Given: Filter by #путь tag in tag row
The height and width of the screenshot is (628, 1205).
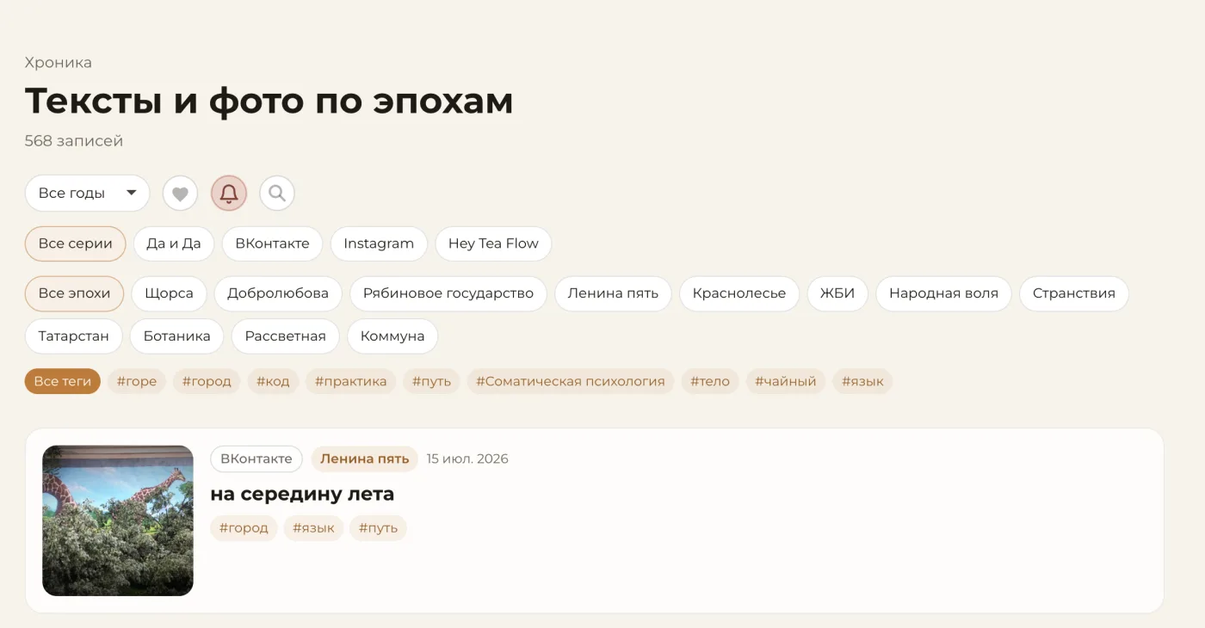Looking at the screenshot, I should pos(432,381).
